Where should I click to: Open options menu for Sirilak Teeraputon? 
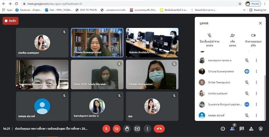pos(256,82)
